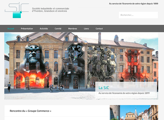Viewport: 164px width, 120px height.
Task: Open the Membres menu item
Action: tap(72, 28)
